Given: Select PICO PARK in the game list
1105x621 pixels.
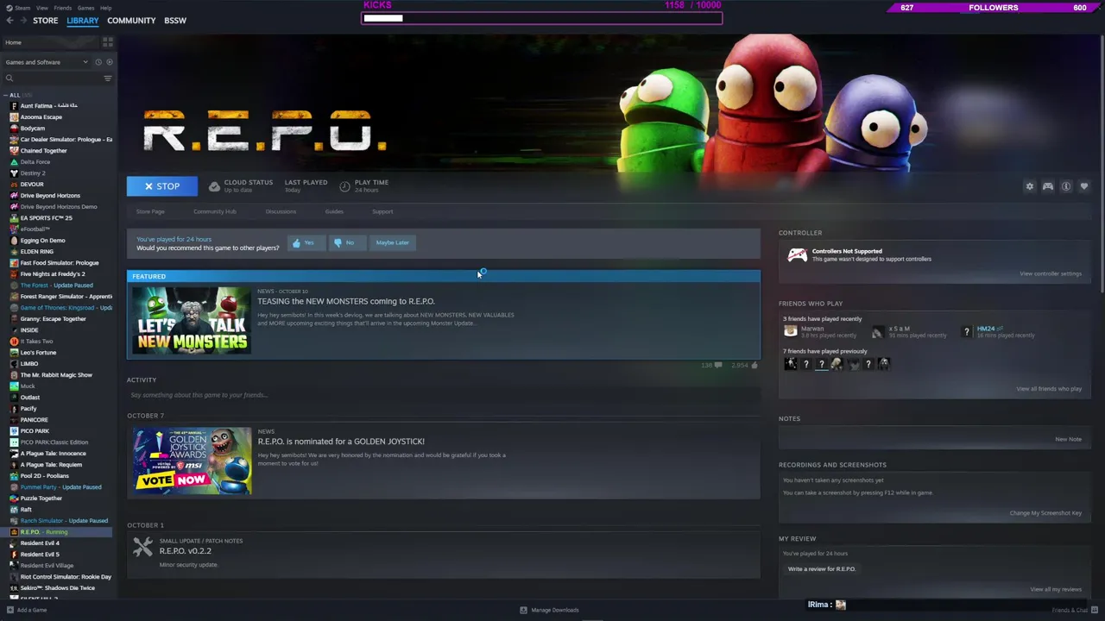Looking at the screenshot, I should [35, 431].
